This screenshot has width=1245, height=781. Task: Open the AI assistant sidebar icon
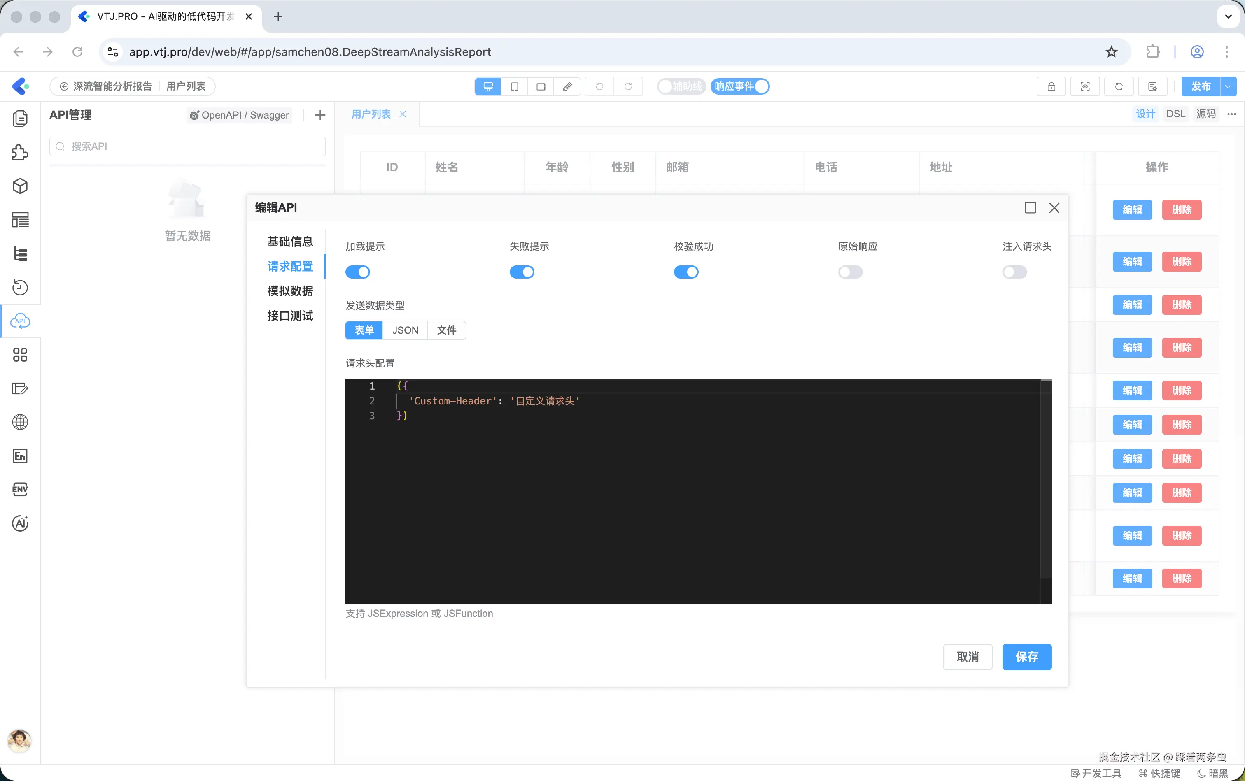(20, 523)
